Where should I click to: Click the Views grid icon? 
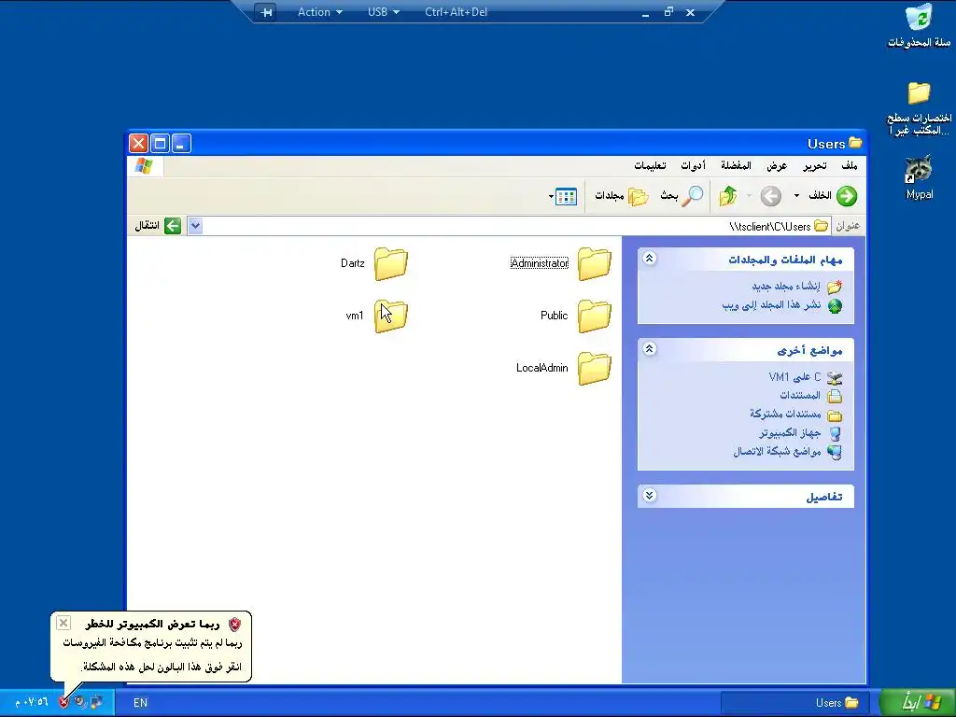tap(567, 196)
